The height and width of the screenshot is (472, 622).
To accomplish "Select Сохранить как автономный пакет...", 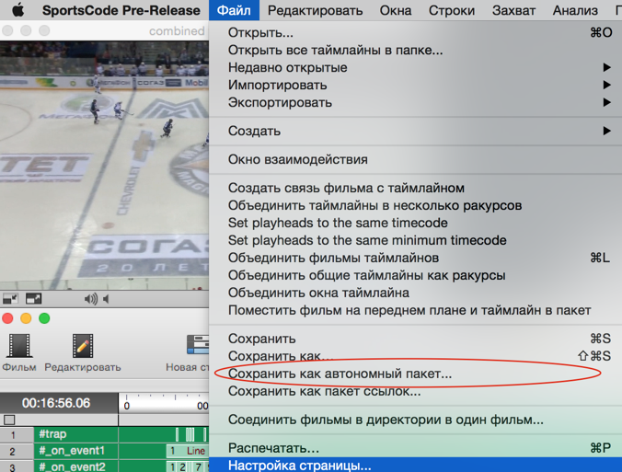I will point(415,374).
